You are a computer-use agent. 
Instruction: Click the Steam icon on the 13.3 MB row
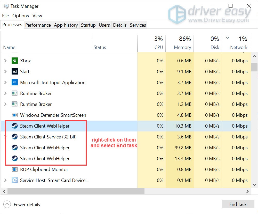[15, 159]
